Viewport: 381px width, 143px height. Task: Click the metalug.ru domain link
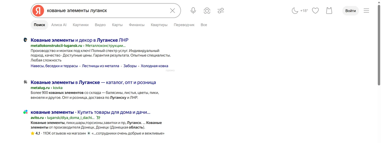coord(40,88)
